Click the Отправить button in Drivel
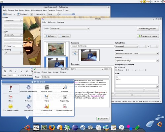 click(x=103, y=119)
